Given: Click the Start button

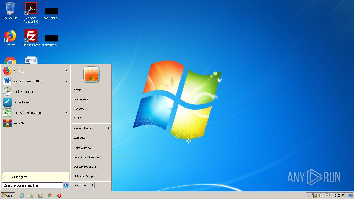Looking at the screenshot, I should 8,195.
